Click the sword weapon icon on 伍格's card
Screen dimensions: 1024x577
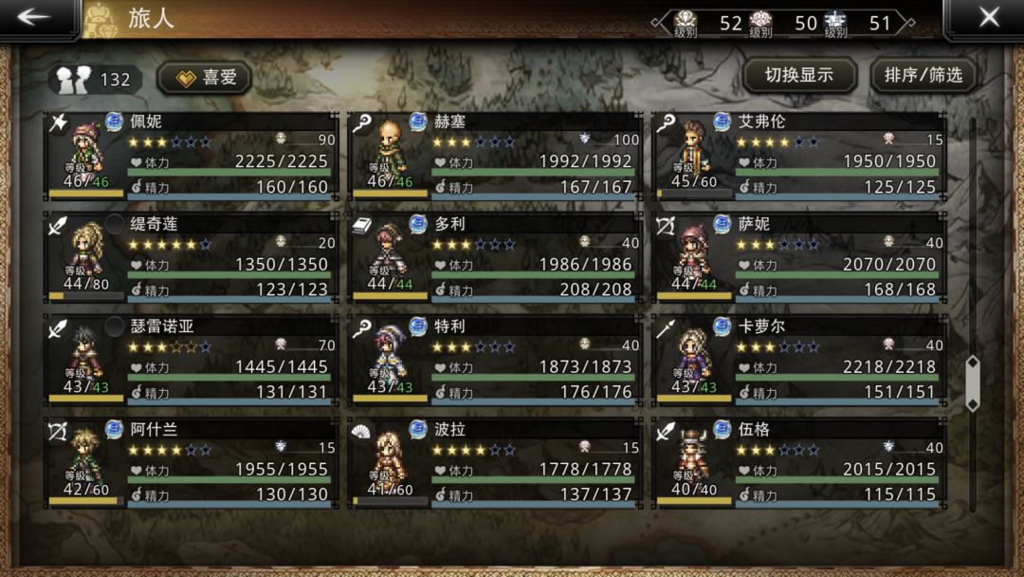(666, 431)
